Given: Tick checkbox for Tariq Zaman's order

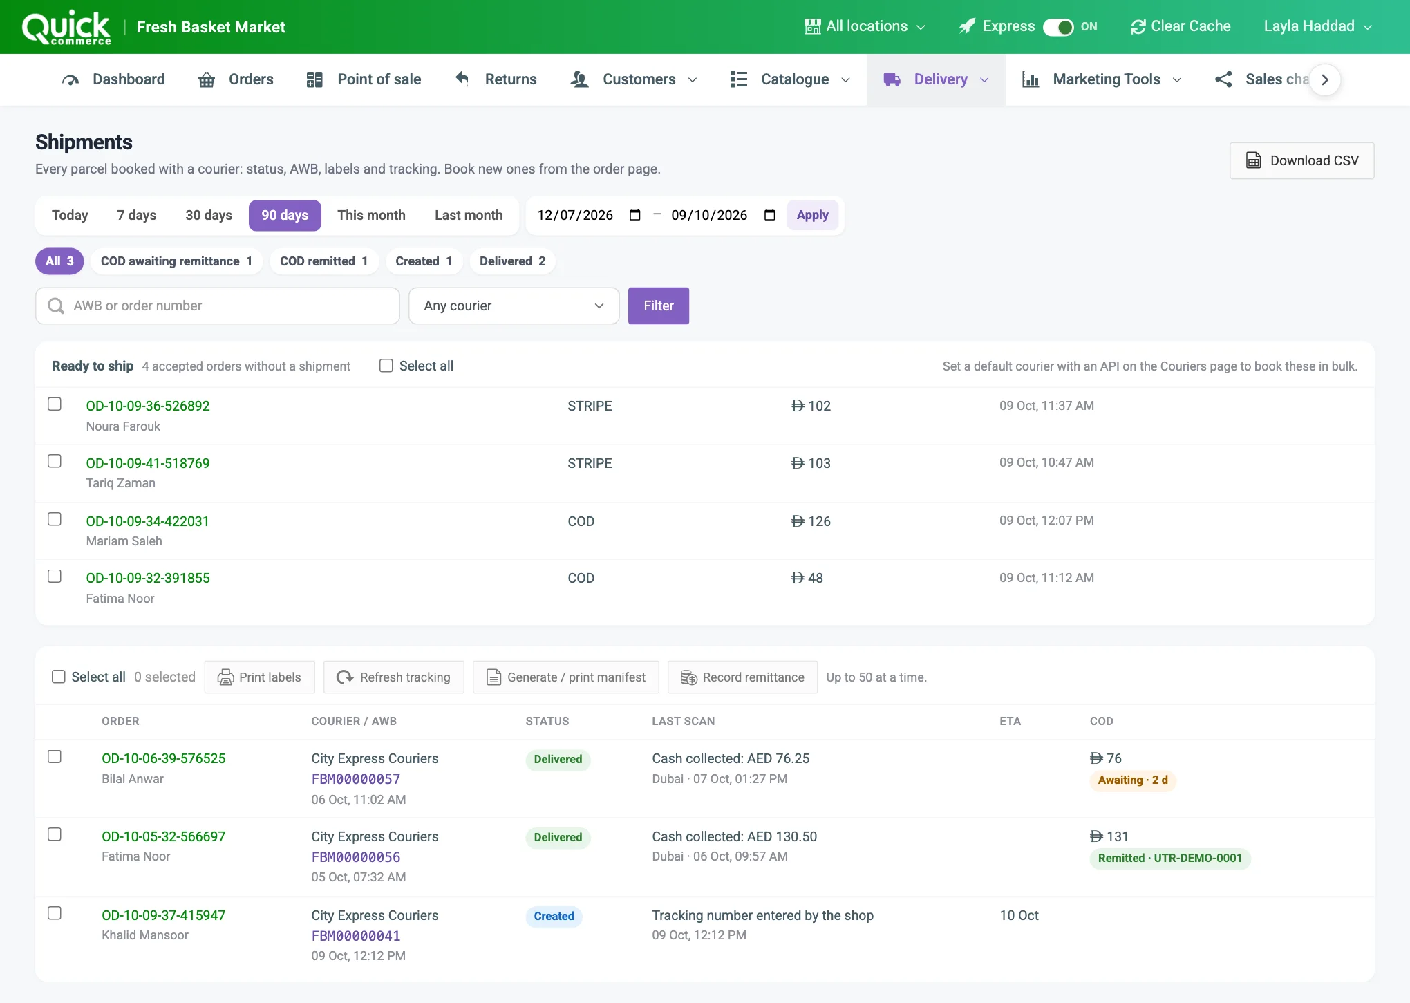Looking at the screenshot, I should tap(55, 461).
